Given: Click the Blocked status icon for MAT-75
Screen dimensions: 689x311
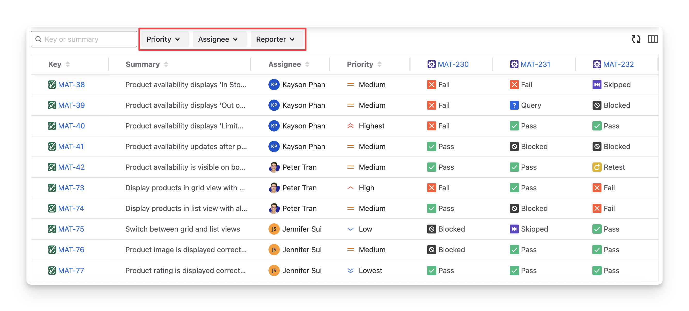Looking at the screenshot, I should coord(431,229).
